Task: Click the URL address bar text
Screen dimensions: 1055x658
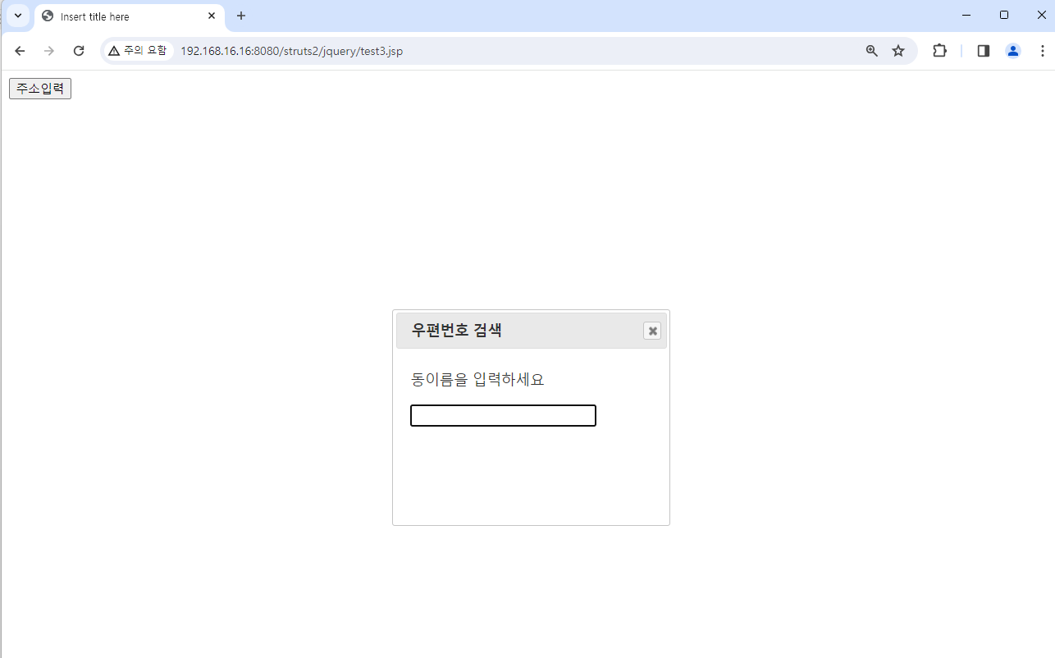Action: pyautogui.click(x=291, y=51)
